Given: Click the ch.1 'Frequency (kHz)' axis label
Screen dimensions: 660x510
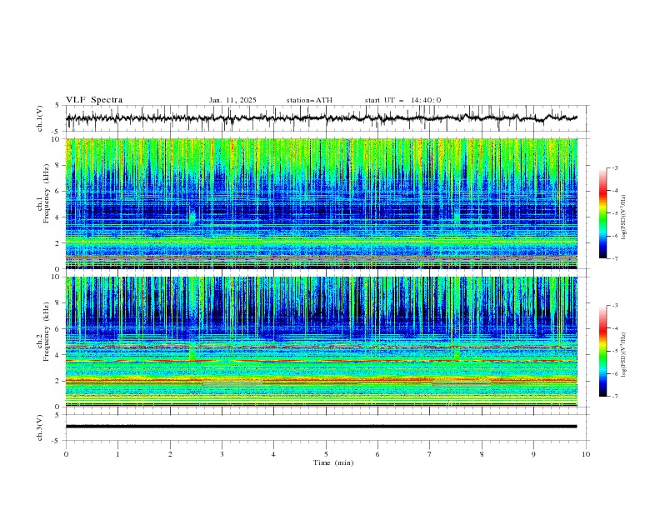Looking at the screenshot, I should pos(47,194).
